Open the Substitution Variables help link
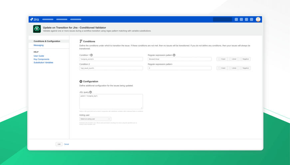 (x=43, y=63)
